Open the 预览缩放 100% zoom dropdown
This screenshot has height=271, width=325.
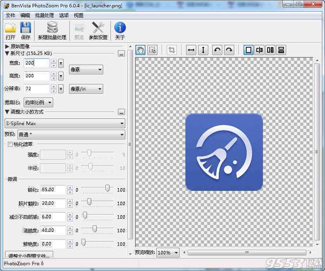click(168, 252)
